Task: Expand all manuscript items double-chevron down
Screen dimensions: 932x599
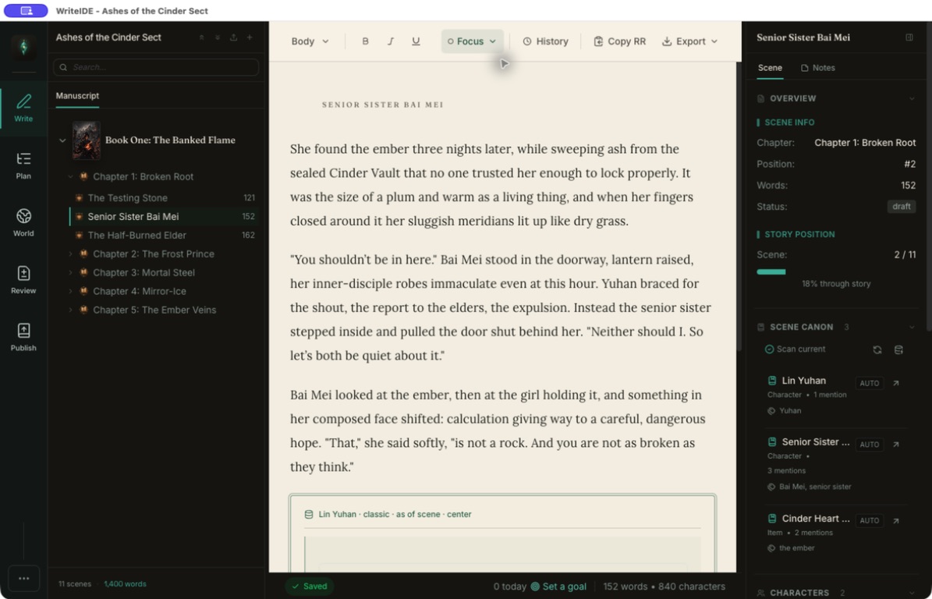Action: click(x=218, y=37)
